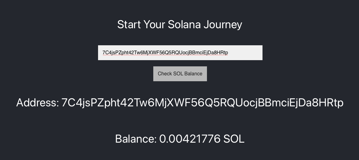Click the "Balance:" label text

136,139
